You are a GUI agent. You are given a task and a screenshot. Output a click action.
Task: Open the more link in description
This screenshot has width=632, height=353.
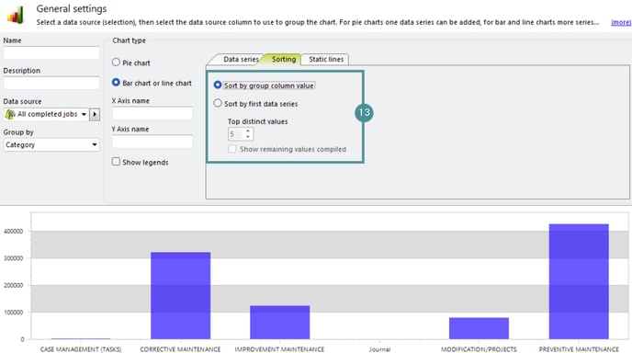(621, 22)
